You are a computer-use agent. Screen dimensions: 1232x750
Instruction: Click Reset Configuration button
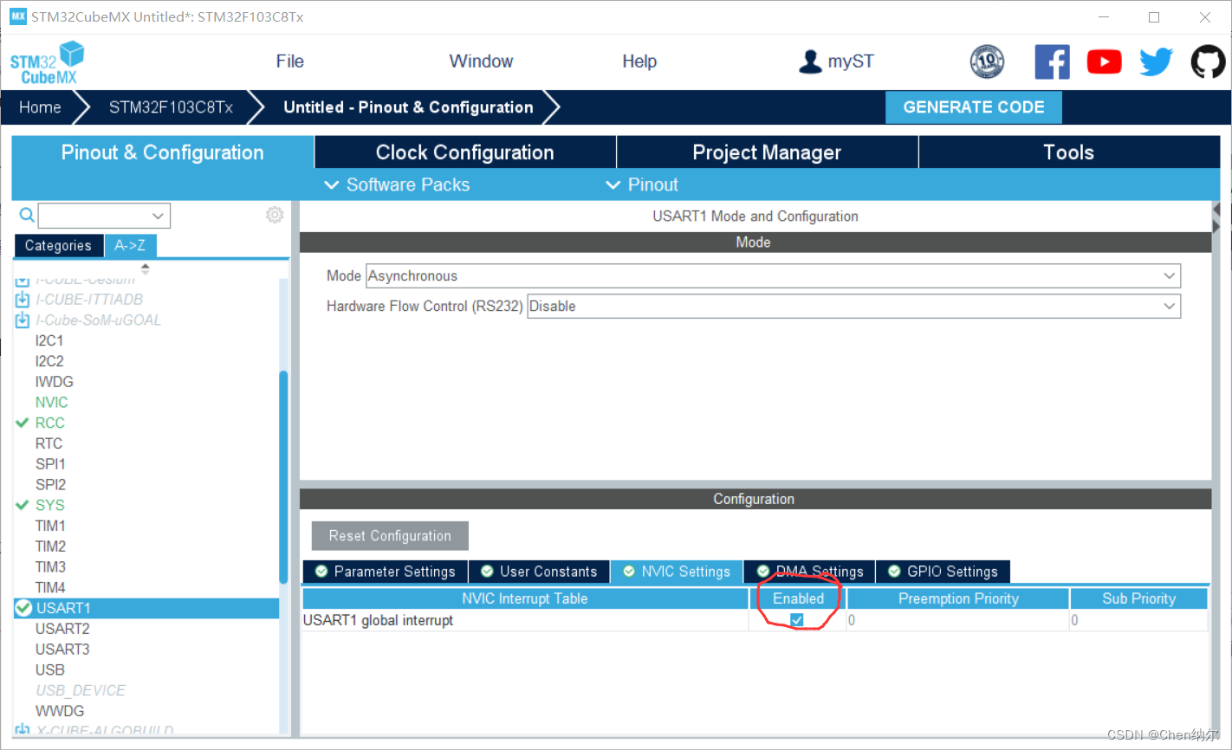[390, 536]
